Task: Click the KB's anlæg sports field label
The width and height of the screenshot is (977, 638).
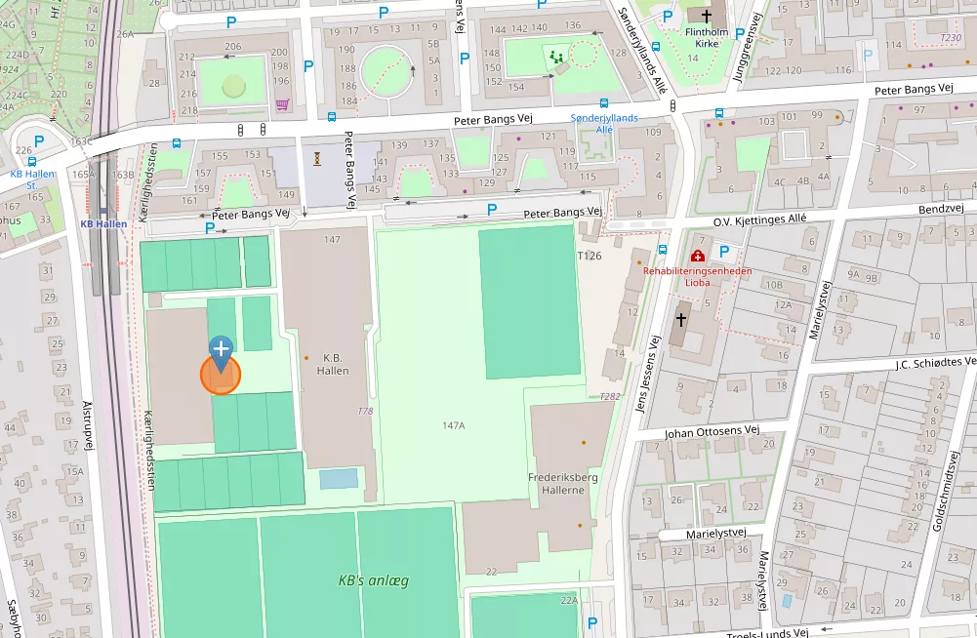Action: pyautogui.click(x=373, y=580)
